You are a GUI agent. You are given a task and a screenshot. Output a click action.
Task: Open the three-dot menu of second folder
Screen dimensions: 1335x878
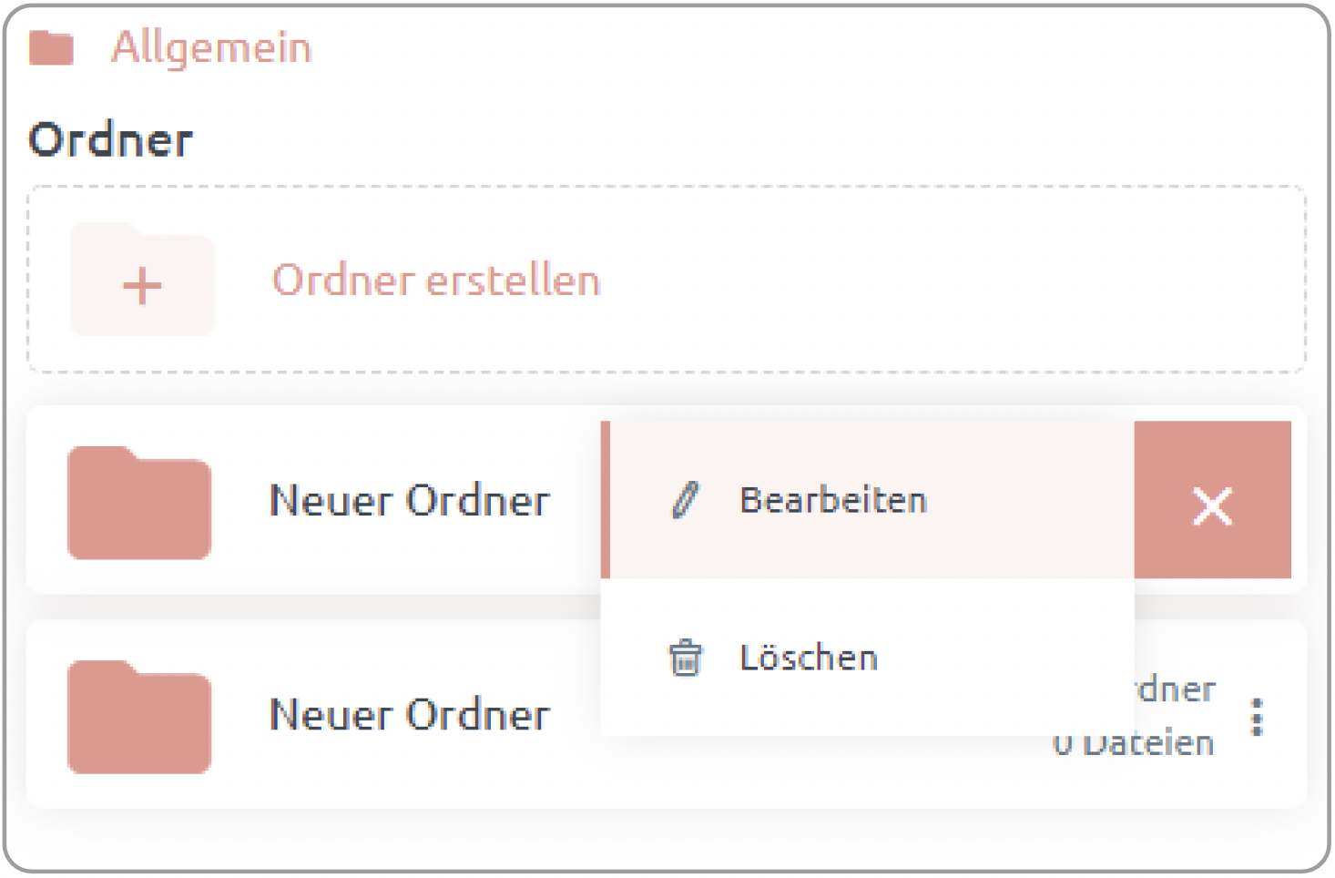1258,718
